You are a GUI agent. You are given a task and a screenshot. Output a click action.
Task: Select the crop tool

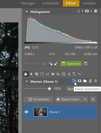37,74
